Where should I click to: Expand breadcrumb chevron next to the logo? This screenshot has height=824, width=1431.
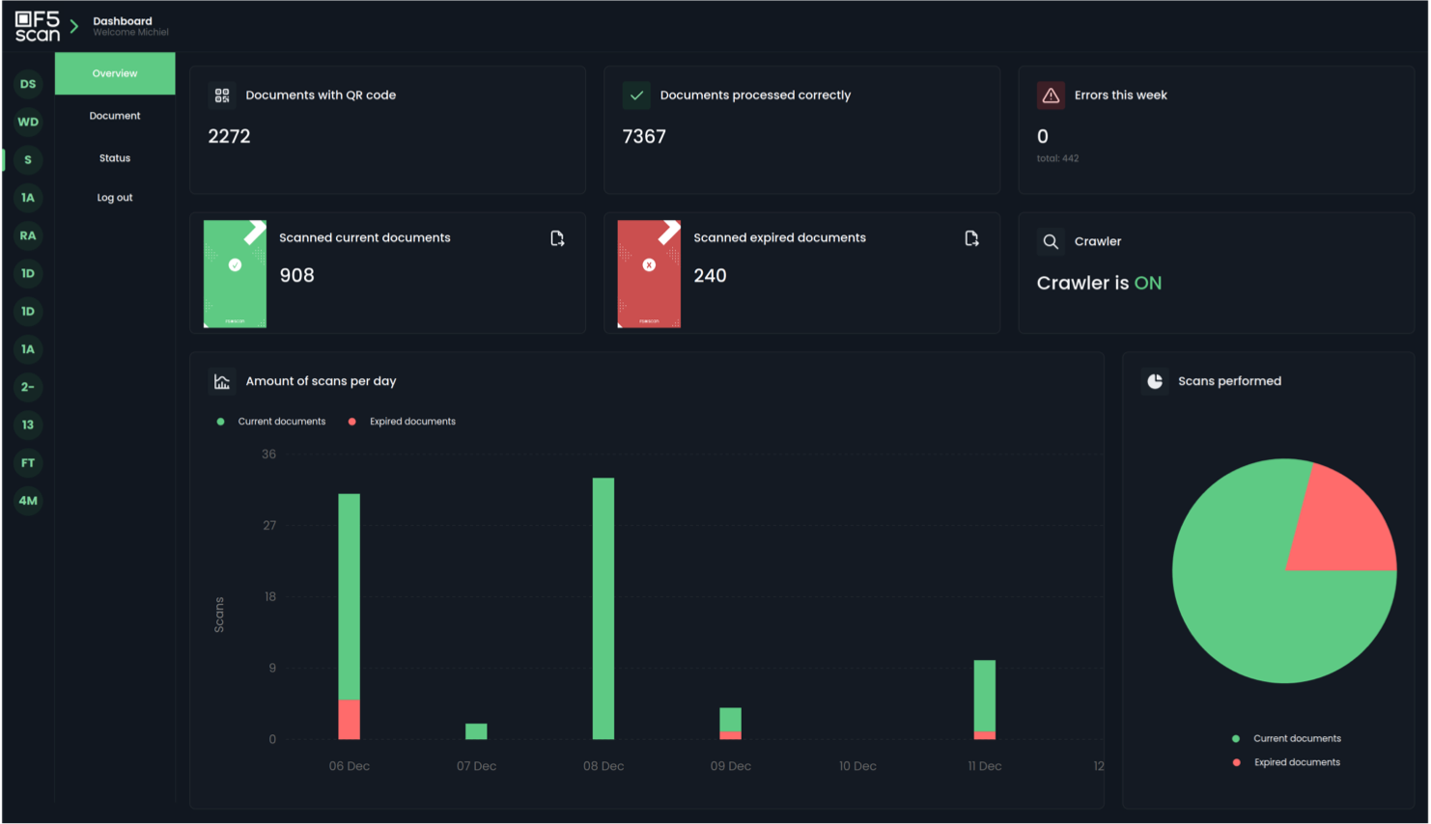(74, 26)
